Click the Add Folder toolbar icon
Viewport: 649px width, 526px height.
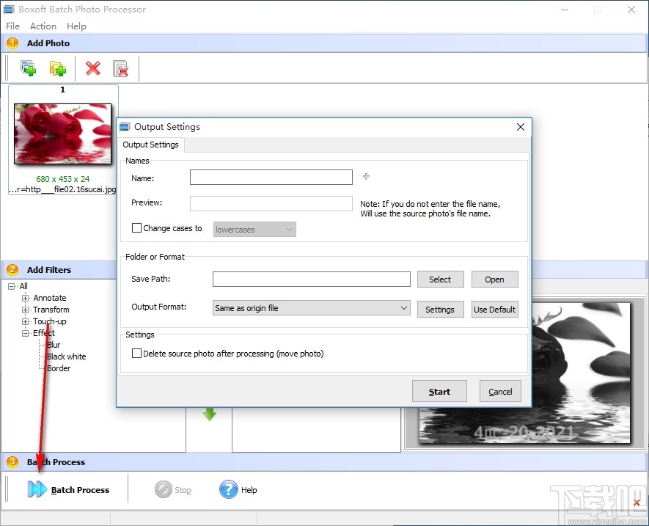[59, 67]
